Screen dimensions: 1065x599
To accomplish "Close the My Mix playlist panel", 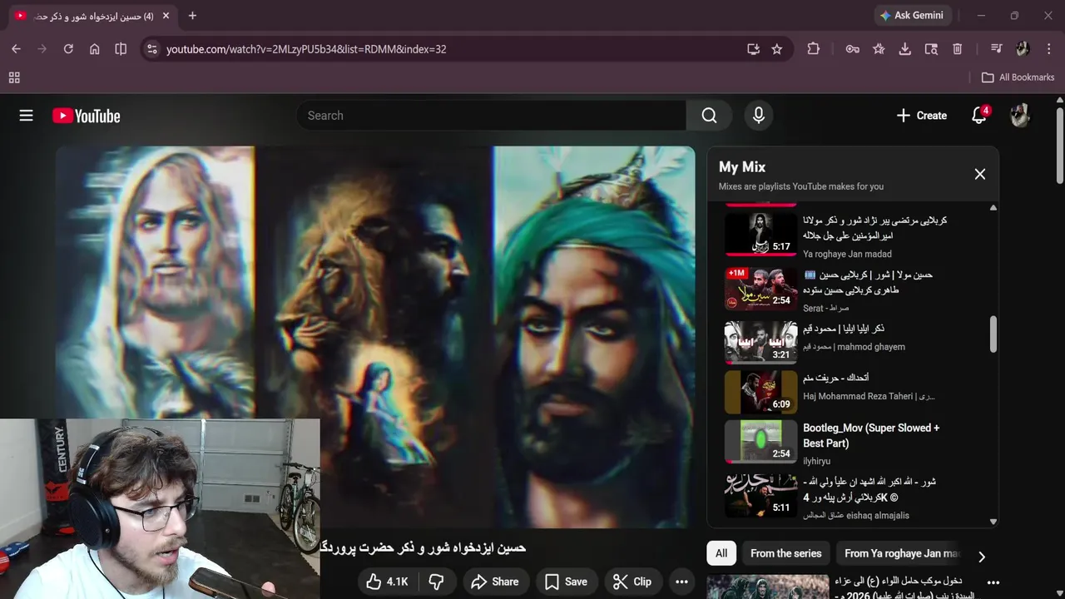I will pos(980,174).
